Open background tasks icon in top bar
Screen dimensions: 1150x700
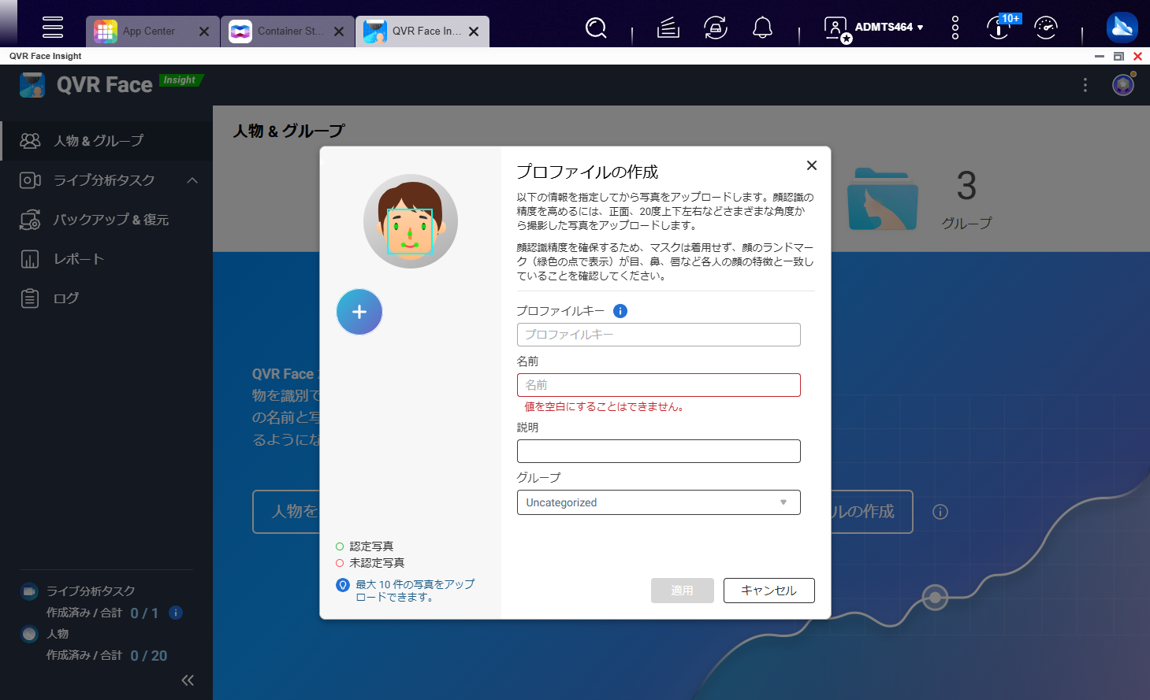668,28
